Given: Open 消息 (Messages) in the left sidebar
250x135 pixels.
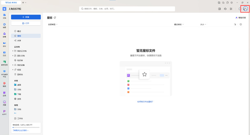Looking at the screenshot, I should click(4, 25).
